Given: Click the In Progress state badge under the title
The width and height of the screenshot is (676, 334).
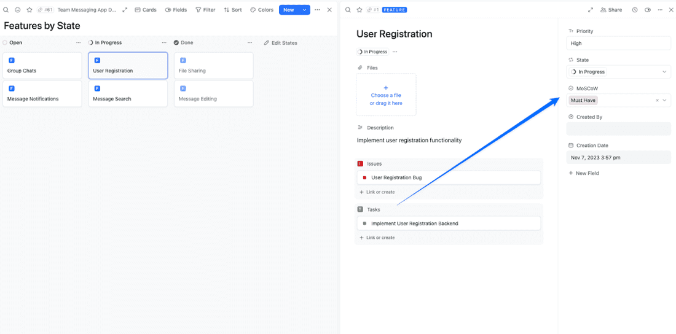Looking at the screenshot, I should pos(372,52).
